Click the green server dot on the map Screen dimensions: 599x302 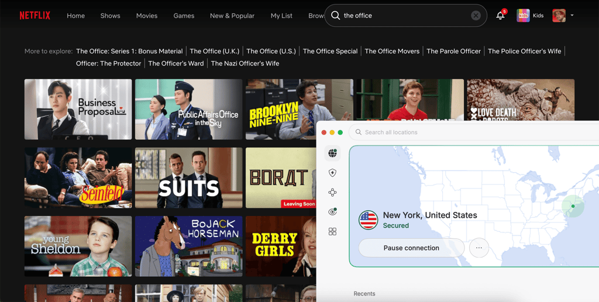coord(573,206)
